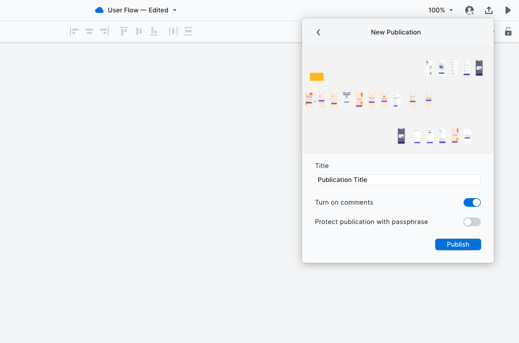Go back using the New Publication back chevron
Image resolution: width=519 pixels, height=343 pixels.
318,32
